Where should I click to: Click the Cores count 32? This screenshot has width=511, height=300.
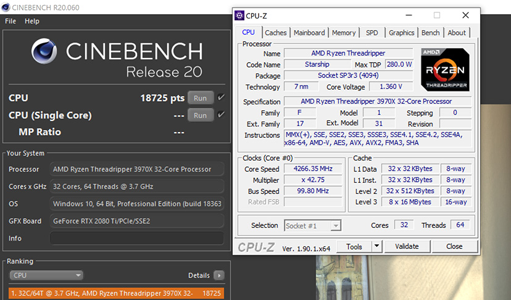[x=404, y=225]
